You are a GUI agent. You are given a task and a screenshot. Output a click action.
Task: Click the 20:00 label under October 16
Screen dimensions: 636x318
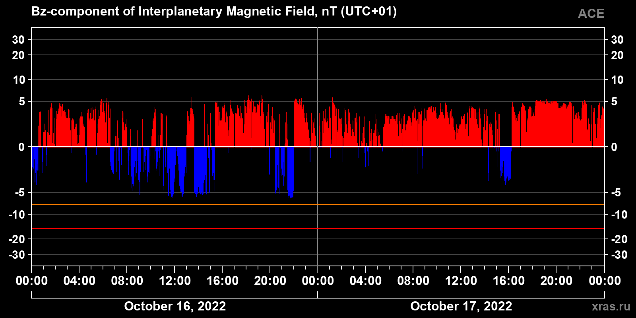point(270,281)
